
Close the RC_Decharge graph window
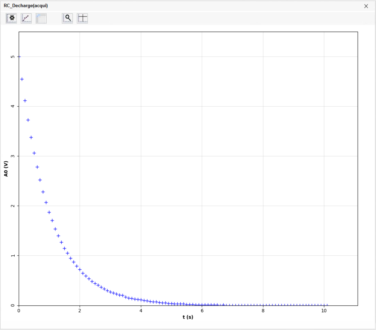tap(366, 6)
